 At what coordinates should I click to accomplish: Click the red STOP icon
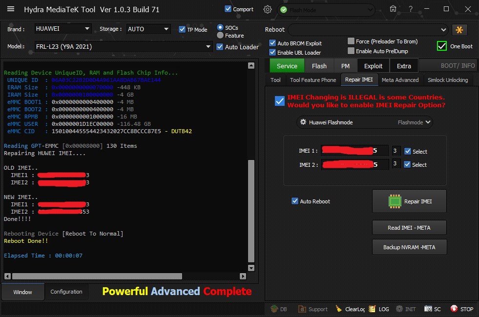pyautogui.click(x=454, y=309)
